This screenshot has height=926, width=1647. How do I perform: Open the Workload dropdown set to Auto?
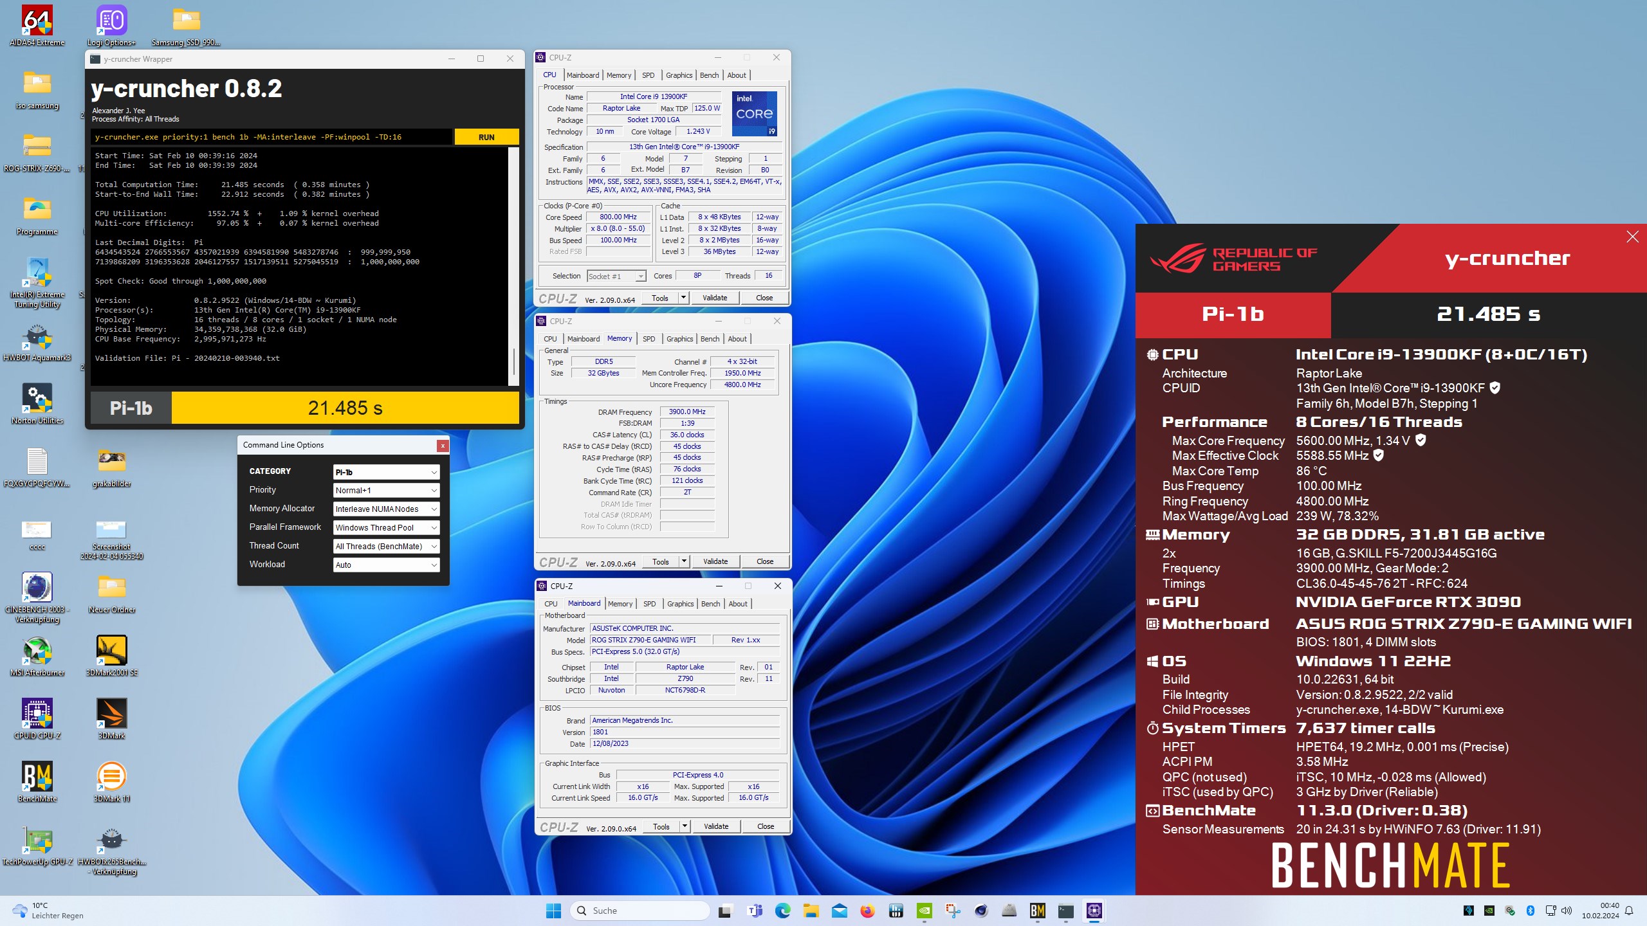386,565
